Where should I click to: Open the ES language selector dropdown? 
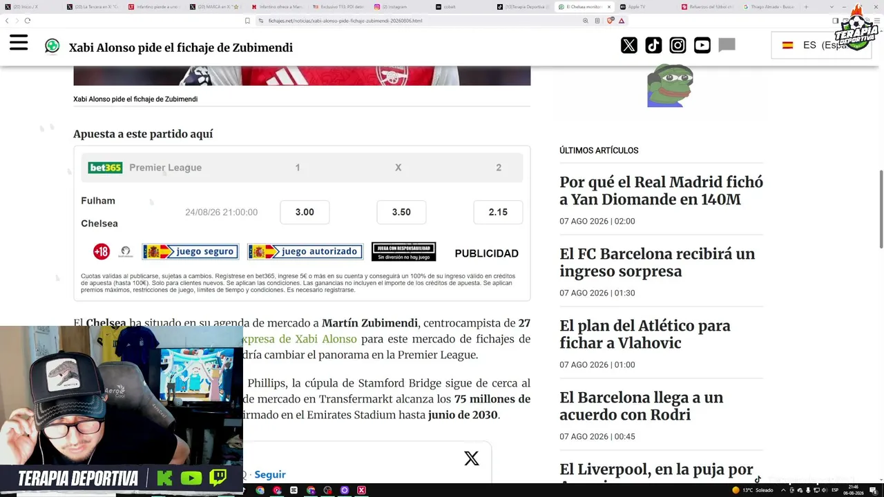822,46
